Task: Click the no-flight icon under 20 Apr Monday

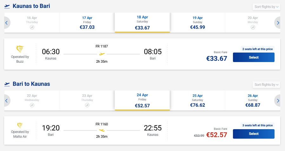Action: coord(253,27)
